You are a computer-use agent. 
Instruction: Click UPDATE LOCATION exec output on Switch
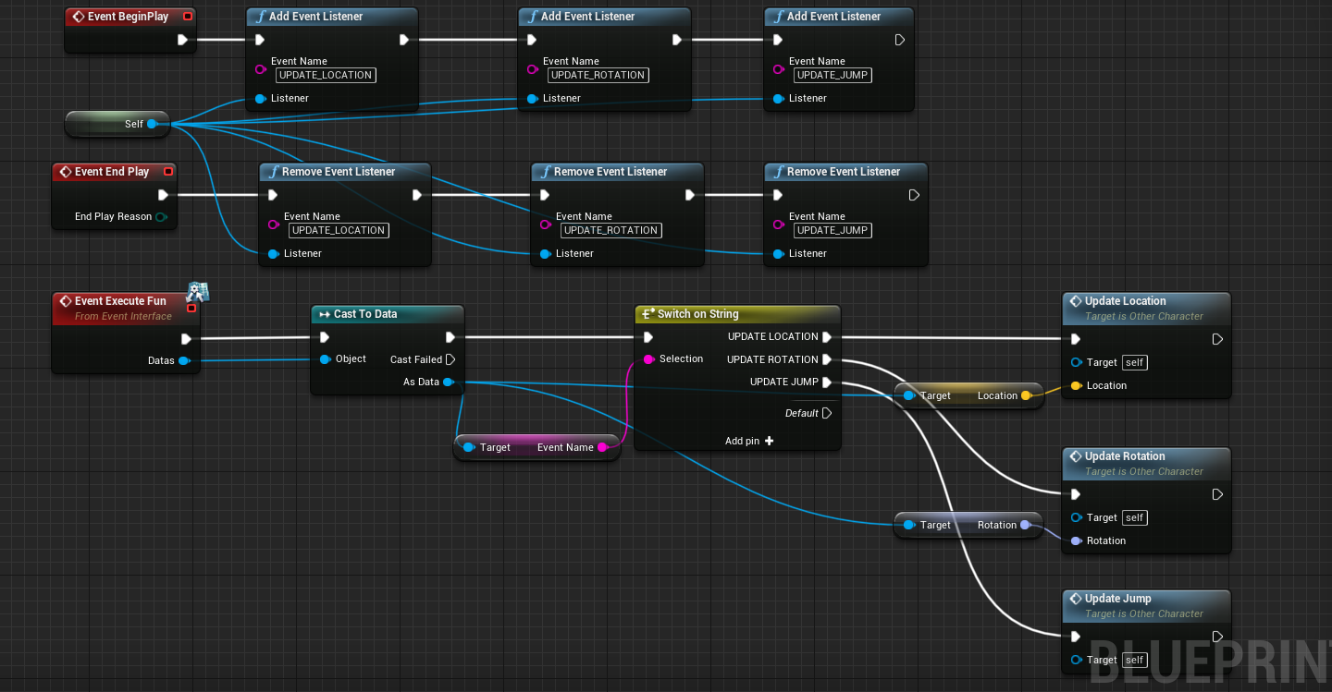point(827,337)
